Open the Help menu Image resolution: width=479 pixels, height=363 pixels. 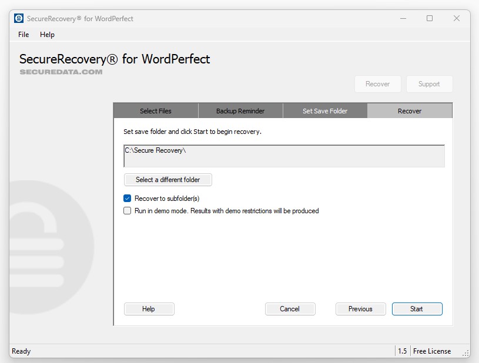[47, 35]
